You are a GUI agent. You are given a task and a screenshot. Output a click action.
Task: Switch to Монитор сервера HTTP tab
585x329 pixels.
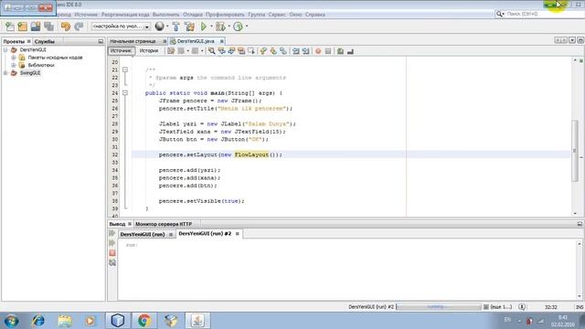(164, 224)
